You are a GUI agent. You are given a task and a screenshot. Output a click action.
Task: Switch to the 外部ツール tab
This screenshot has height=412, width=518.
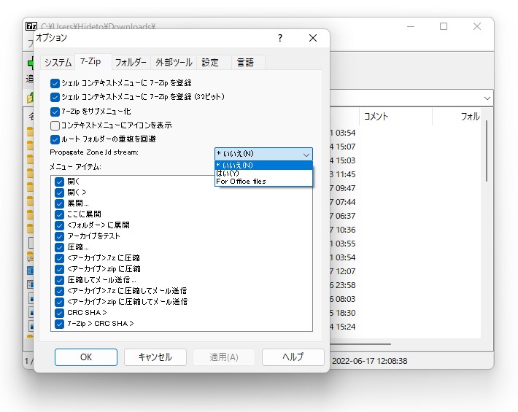coord(174,63)
